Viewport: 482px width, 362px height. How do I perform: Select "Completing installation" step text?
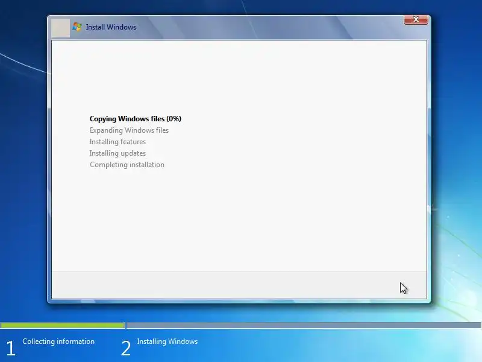coord(127,165)
